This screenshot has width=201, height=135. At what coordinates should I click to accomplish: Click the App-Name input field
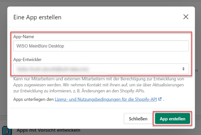tap(101, 46)
